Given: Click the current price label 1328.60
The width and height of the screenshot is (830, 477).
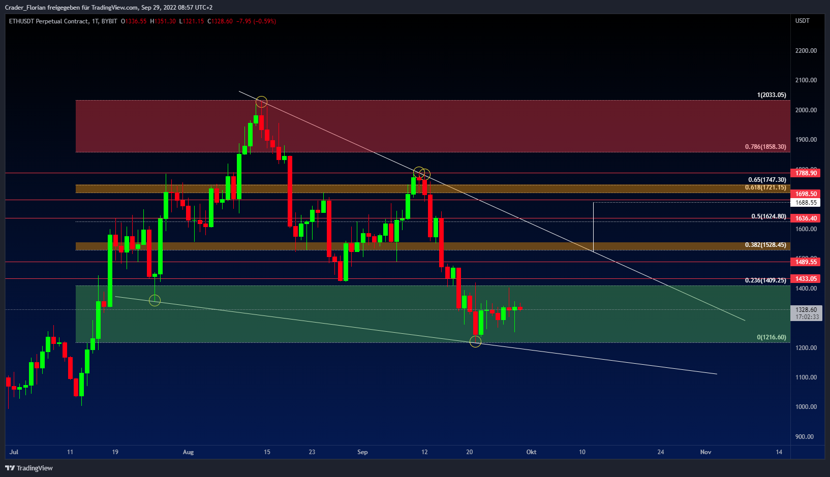Looking at the screenshot, I should (x=806, y=310).
